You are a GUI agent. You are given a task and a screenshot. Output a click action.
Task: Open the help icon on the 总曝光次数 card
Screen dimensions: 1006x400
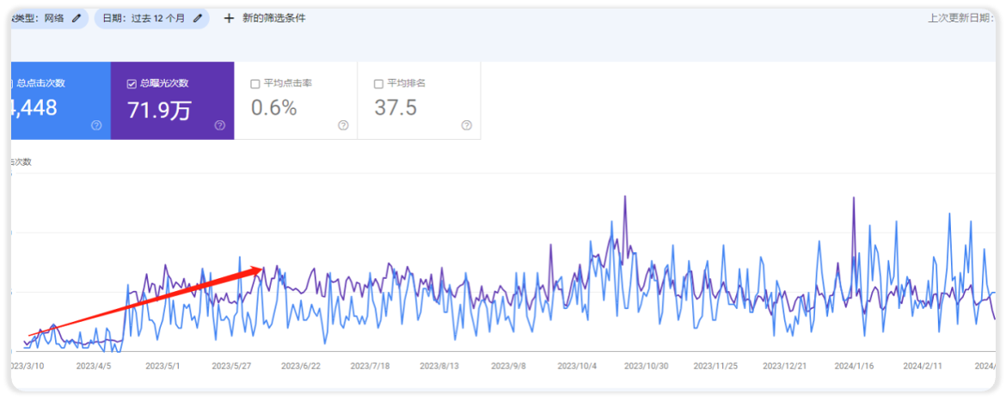(x=219, y=125)
